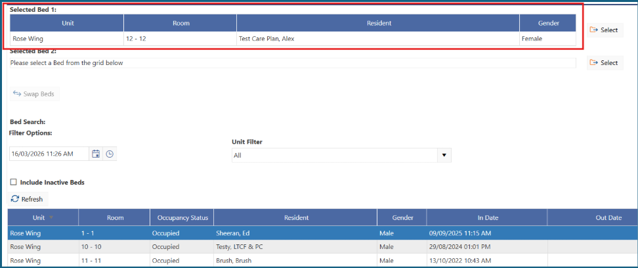Click room 1 - 1 cell

click(114, 233)
